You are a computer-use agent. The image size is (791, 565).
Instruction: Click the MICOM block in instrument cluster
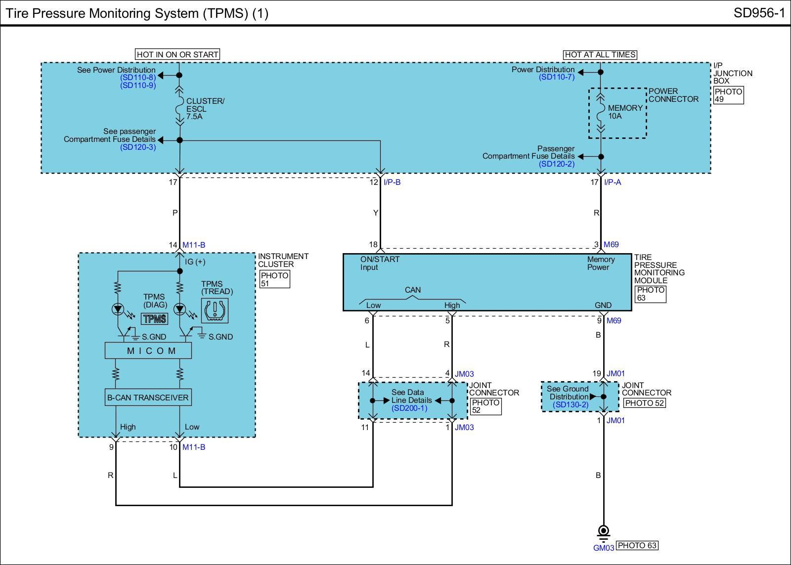point(148,350)
